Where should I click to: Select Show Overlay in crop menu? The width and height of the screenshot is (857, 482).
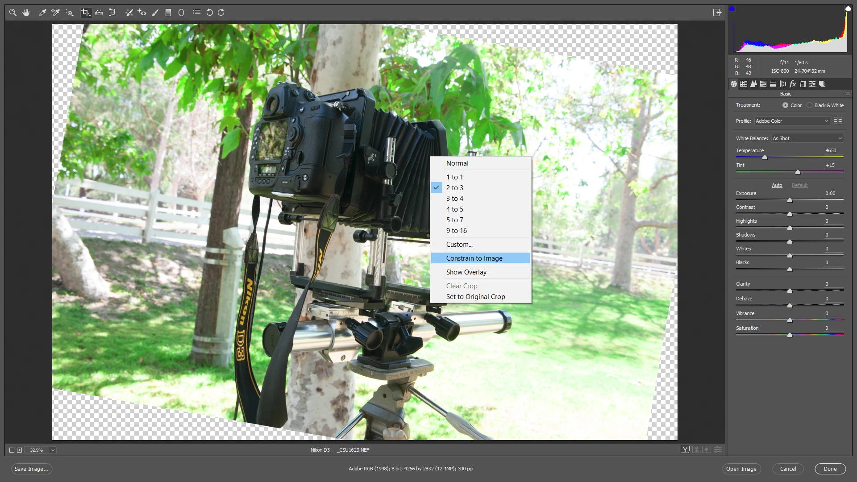pyautogui.click(x=466, y=272)
